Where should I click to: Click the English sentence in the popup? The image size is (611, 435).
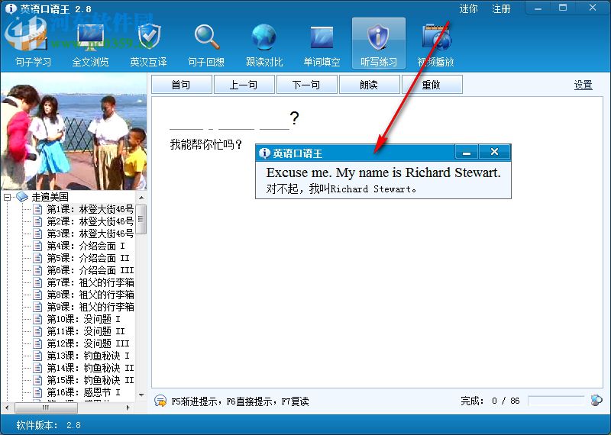[x=383, y=172]
